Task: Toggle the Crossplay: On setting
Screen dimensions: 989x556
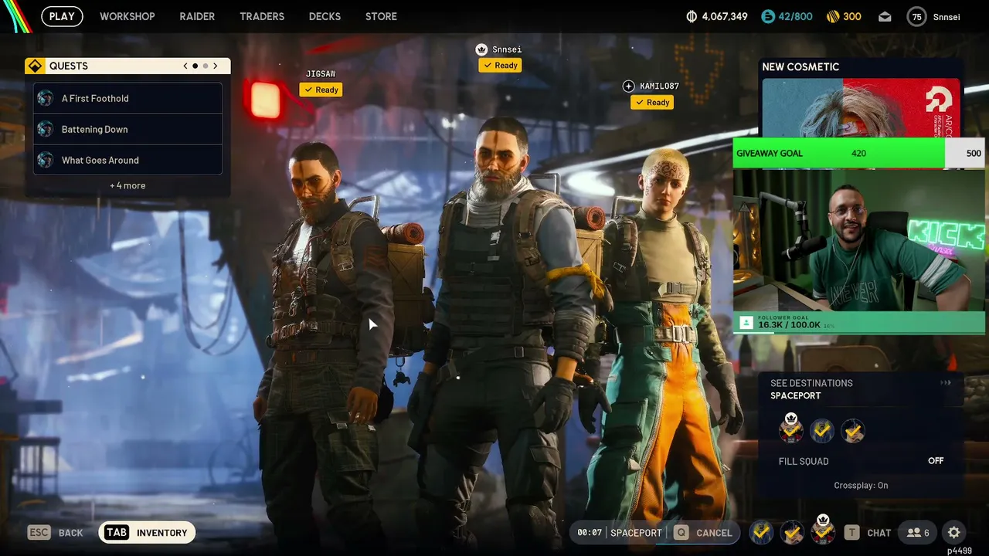Action: point(861,486)
